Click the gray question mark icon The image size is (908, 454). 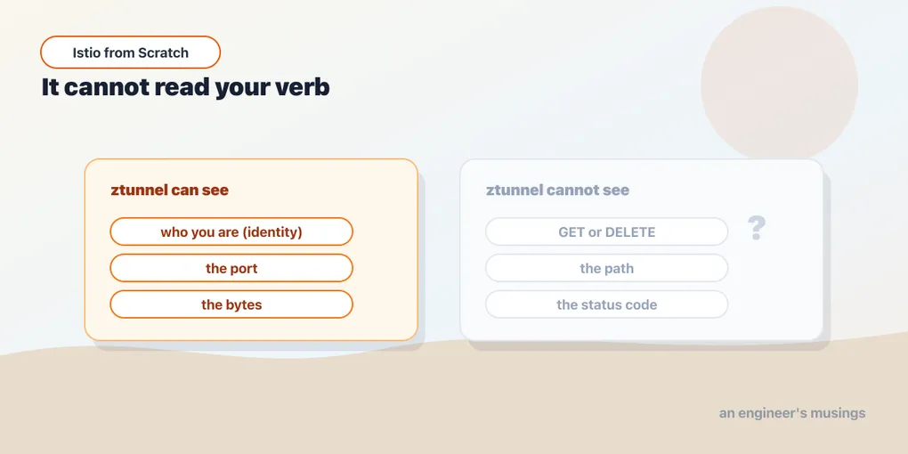(757, 228)
